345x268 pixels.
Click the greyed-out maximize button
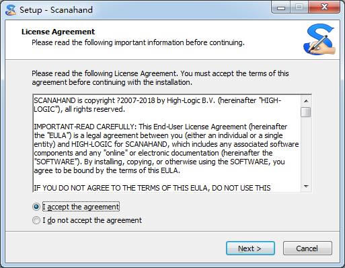(299, 7)
